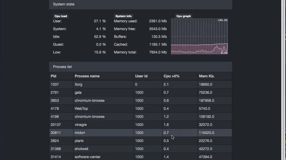Screen dimensions: 286x160
Task: Click Memory free value 5543.0 Mb
Action: coord(158,29)
